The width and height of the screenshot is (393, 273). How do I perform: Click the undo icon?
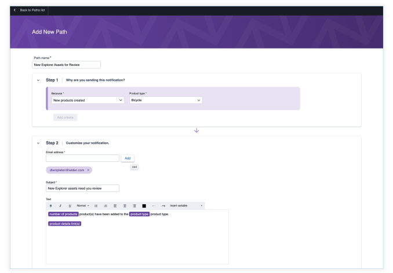[154, 206]
